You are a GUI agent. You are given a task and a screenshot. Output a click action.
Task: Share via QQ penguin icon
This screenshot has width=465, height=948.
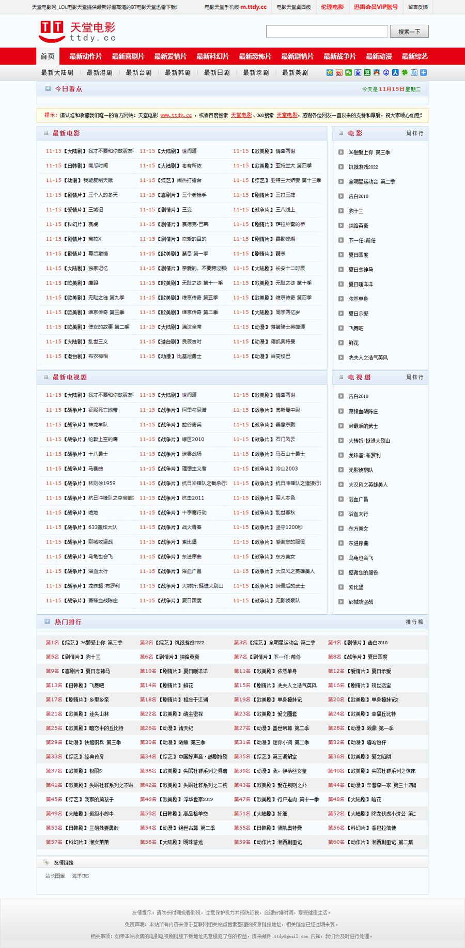click(376, 73)
